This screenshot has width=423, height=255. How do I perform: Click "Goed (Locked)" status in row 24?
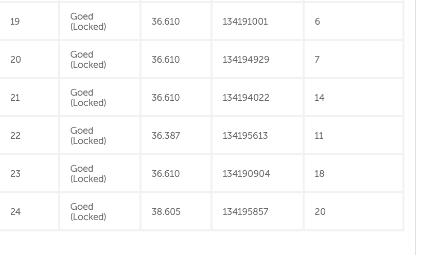[x=88, y=212]
